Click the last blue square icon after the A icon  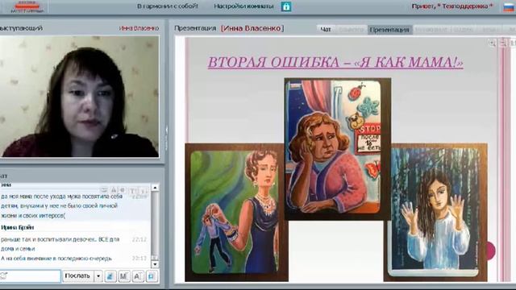[152, 276]
